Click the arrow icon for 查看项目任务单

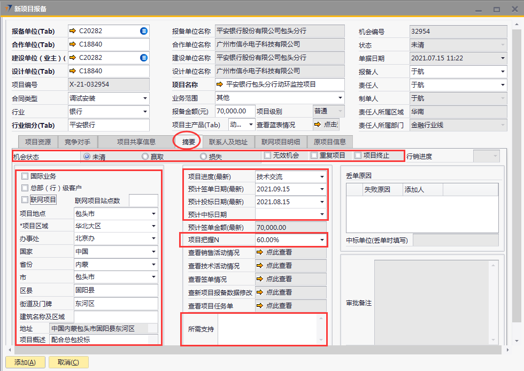[260, 306]
